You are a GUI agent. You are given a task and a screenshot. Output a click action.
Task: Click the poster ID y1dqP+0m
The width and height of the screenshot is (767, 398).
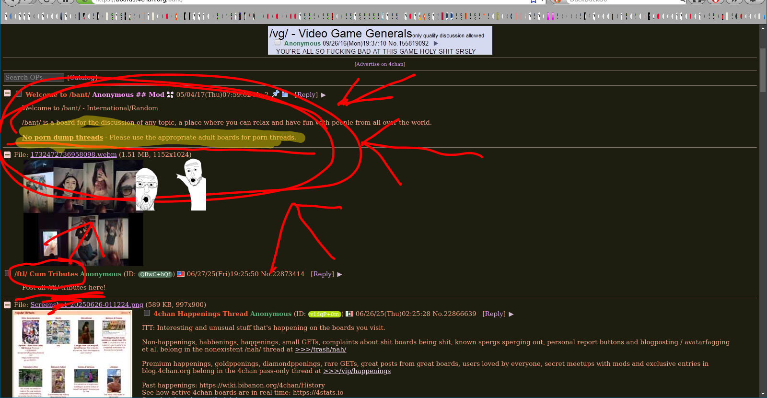[325, 314]
